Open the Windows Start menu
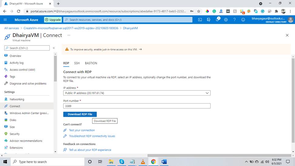 coord(5,162)
